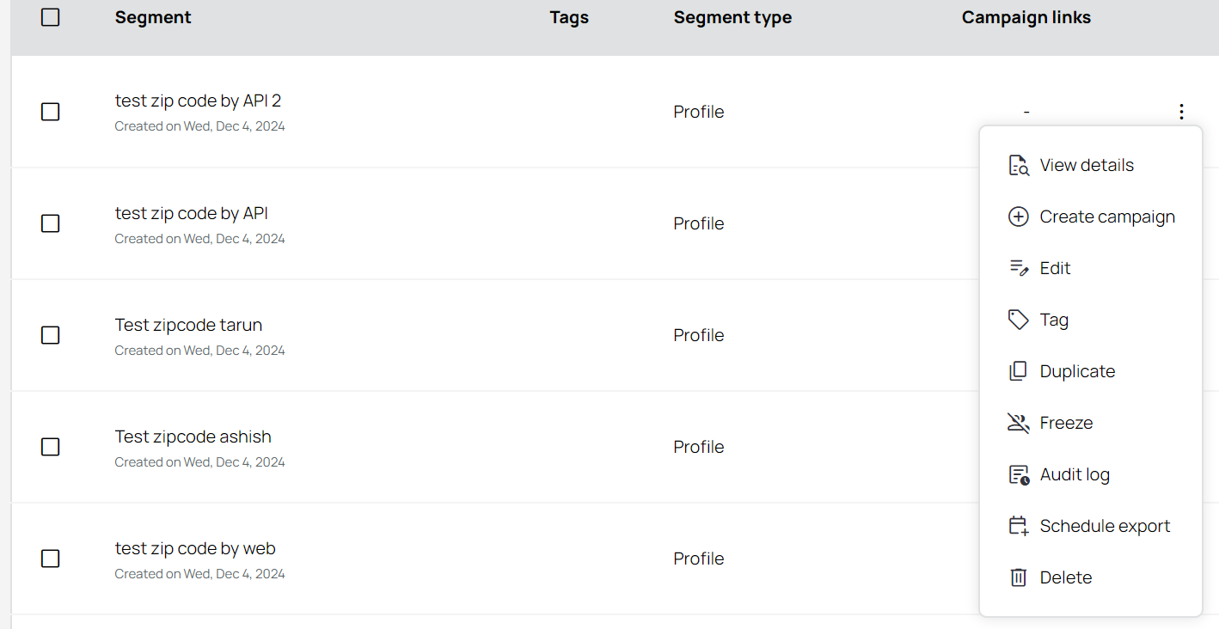Click the Segment type column header

(x=732, y=17)
